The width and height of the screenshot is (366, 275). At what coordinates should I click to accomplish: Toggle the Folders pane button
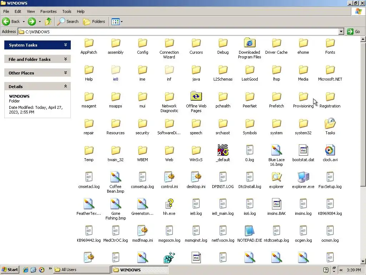pos(94,21)
